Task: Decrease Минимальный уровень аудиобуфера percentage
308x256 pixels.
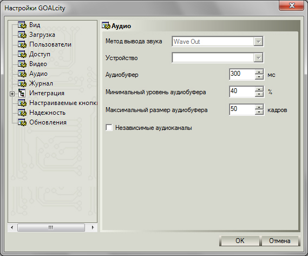Action: coord(259,94)
